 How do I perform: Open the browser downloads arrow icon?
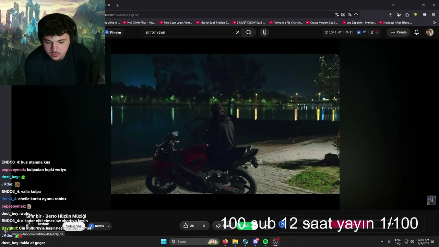pos(390,15)
